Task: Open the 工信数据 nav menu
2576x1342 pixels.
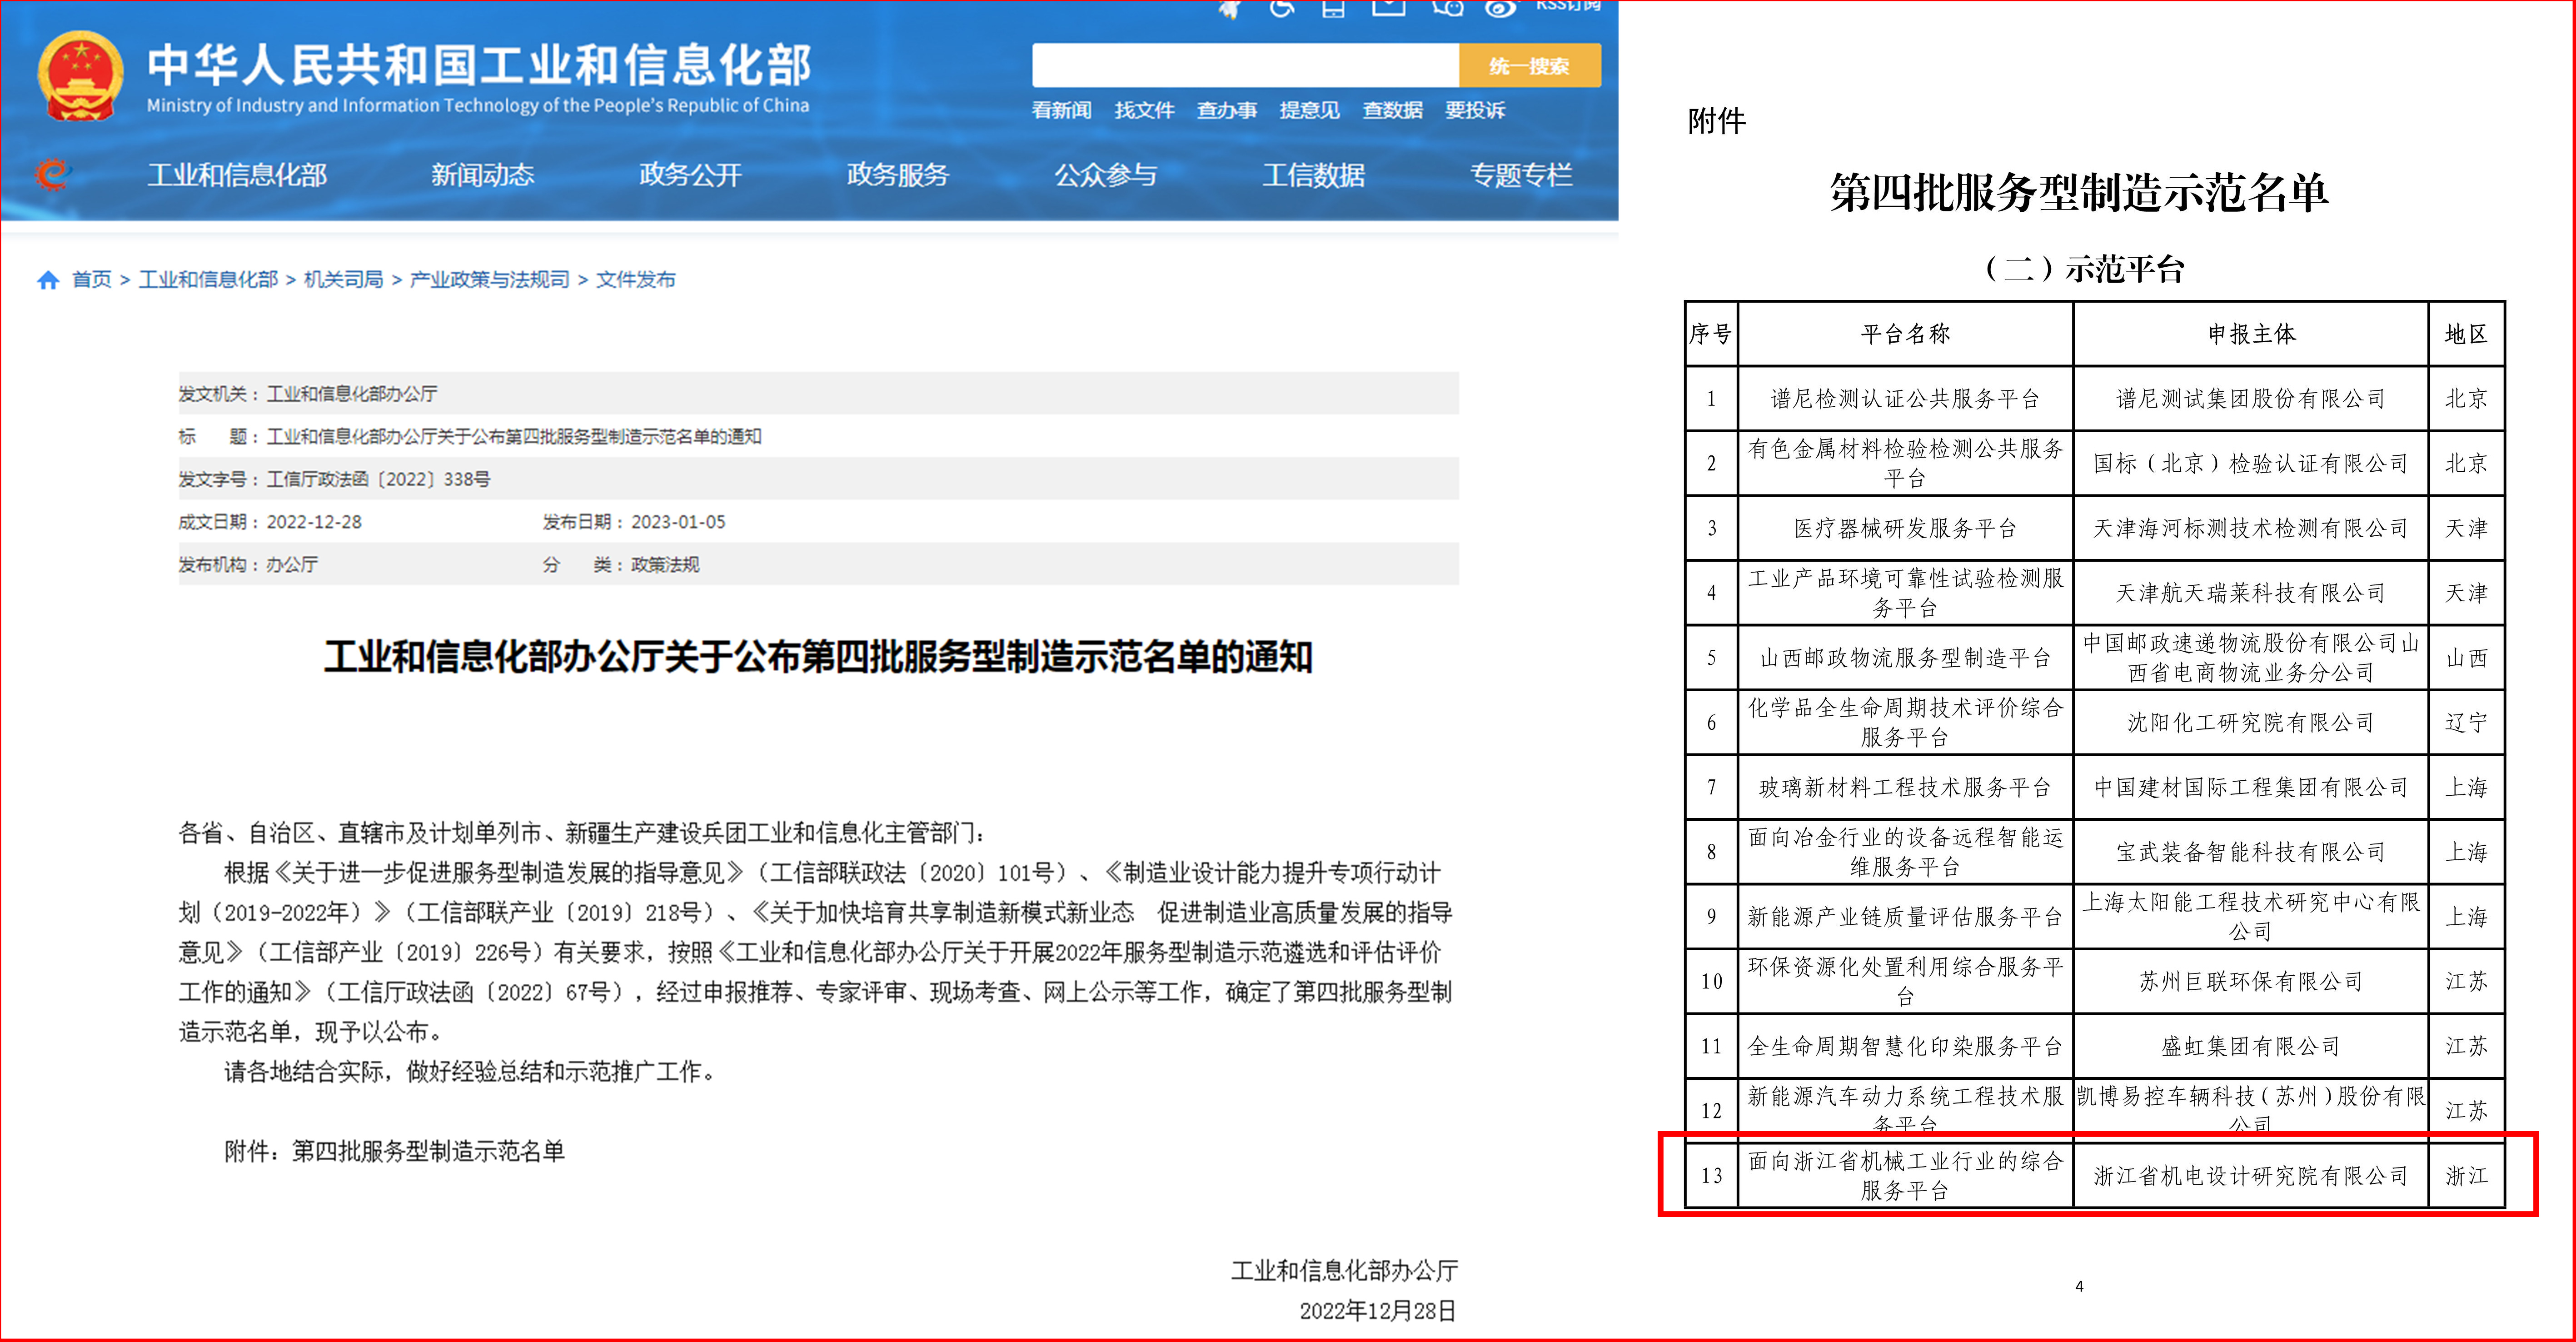Action: (1313, 175)
